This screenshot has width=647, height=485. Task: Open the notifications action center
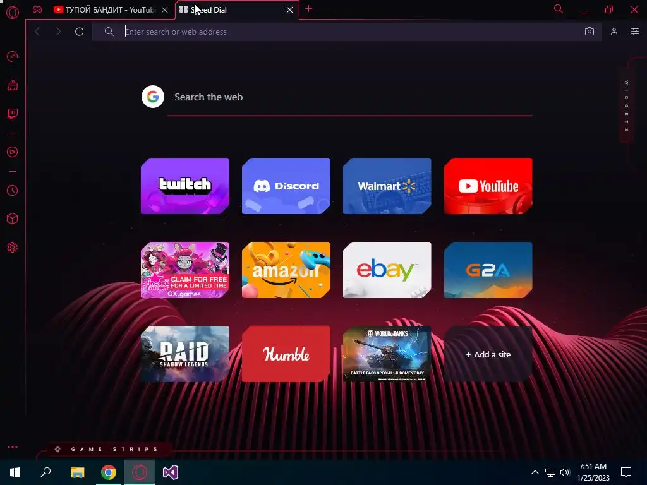coord(626,472)
